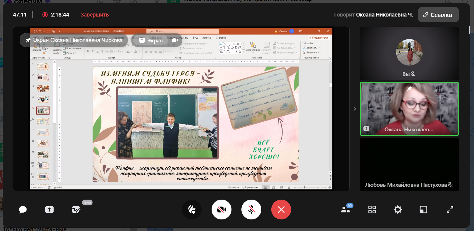Fit slide to window icon

[x=330, y=187]
